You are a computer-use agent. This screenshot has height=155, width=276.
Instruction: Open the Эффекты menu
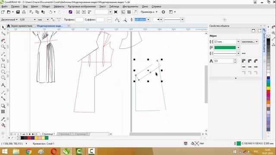(59, 6)
